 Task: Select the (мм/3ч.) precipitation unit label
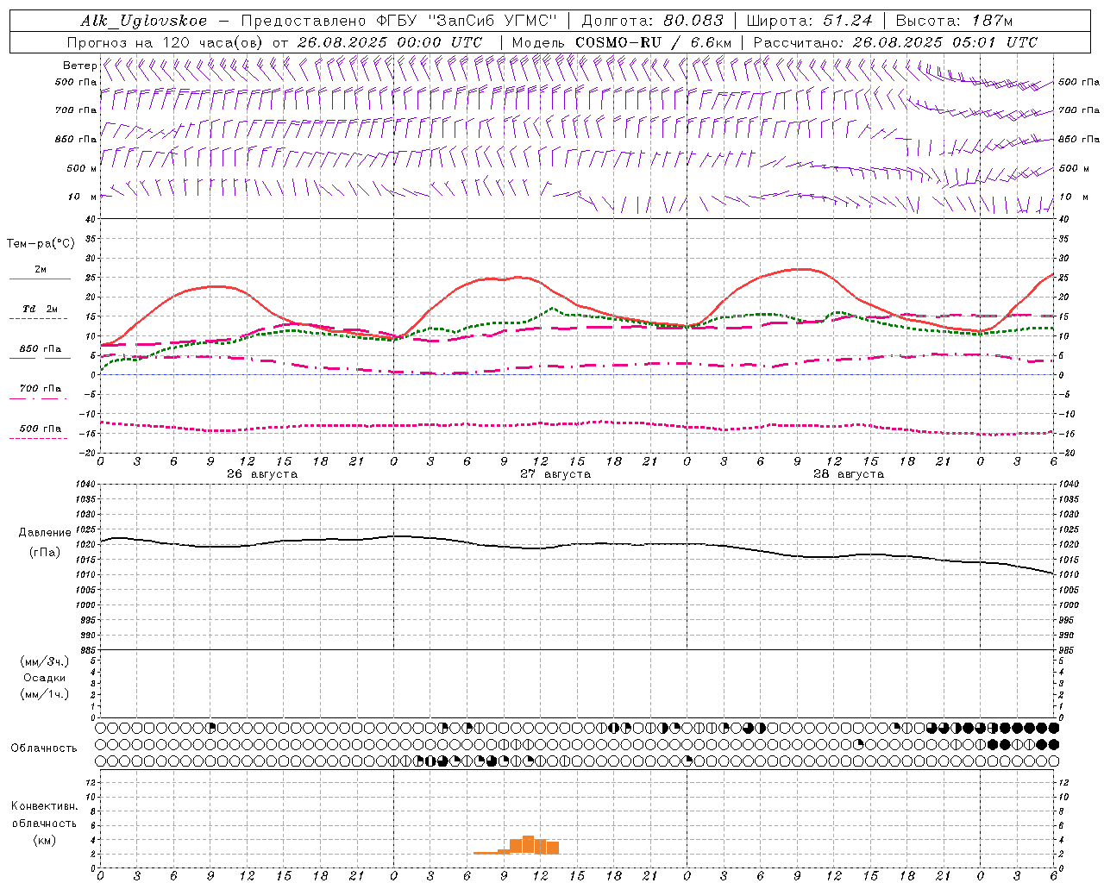pos(45,661)
